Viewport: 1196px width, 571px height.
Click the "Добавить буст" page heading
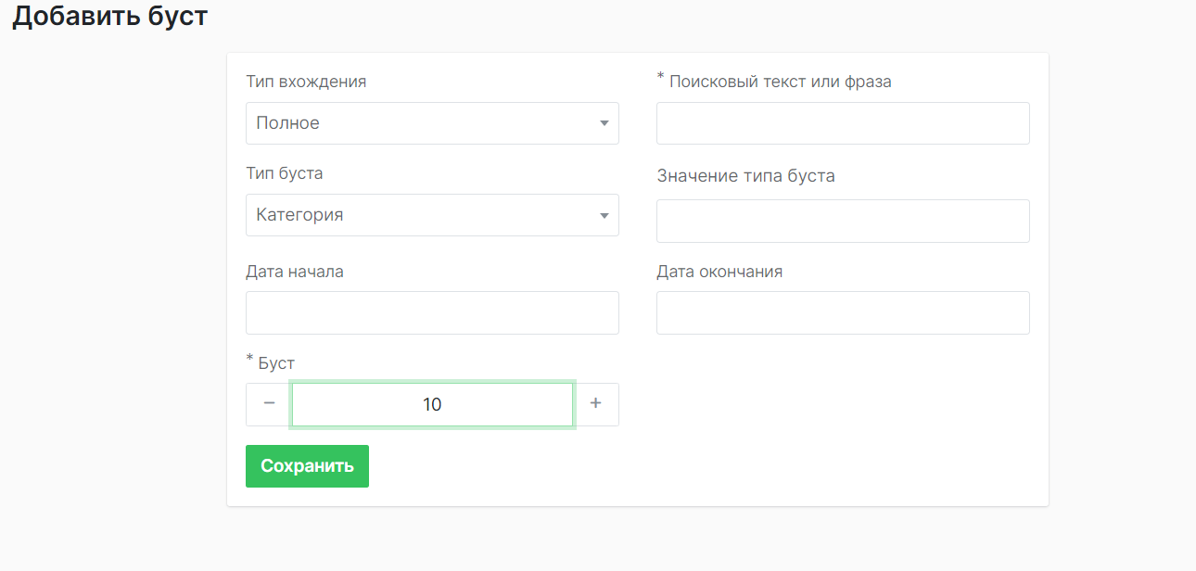click(x=108, y=16)
